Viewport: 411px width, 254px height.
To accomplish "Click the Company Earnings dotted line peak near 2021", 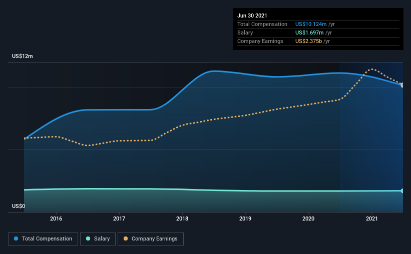I will tap(371, 69).
